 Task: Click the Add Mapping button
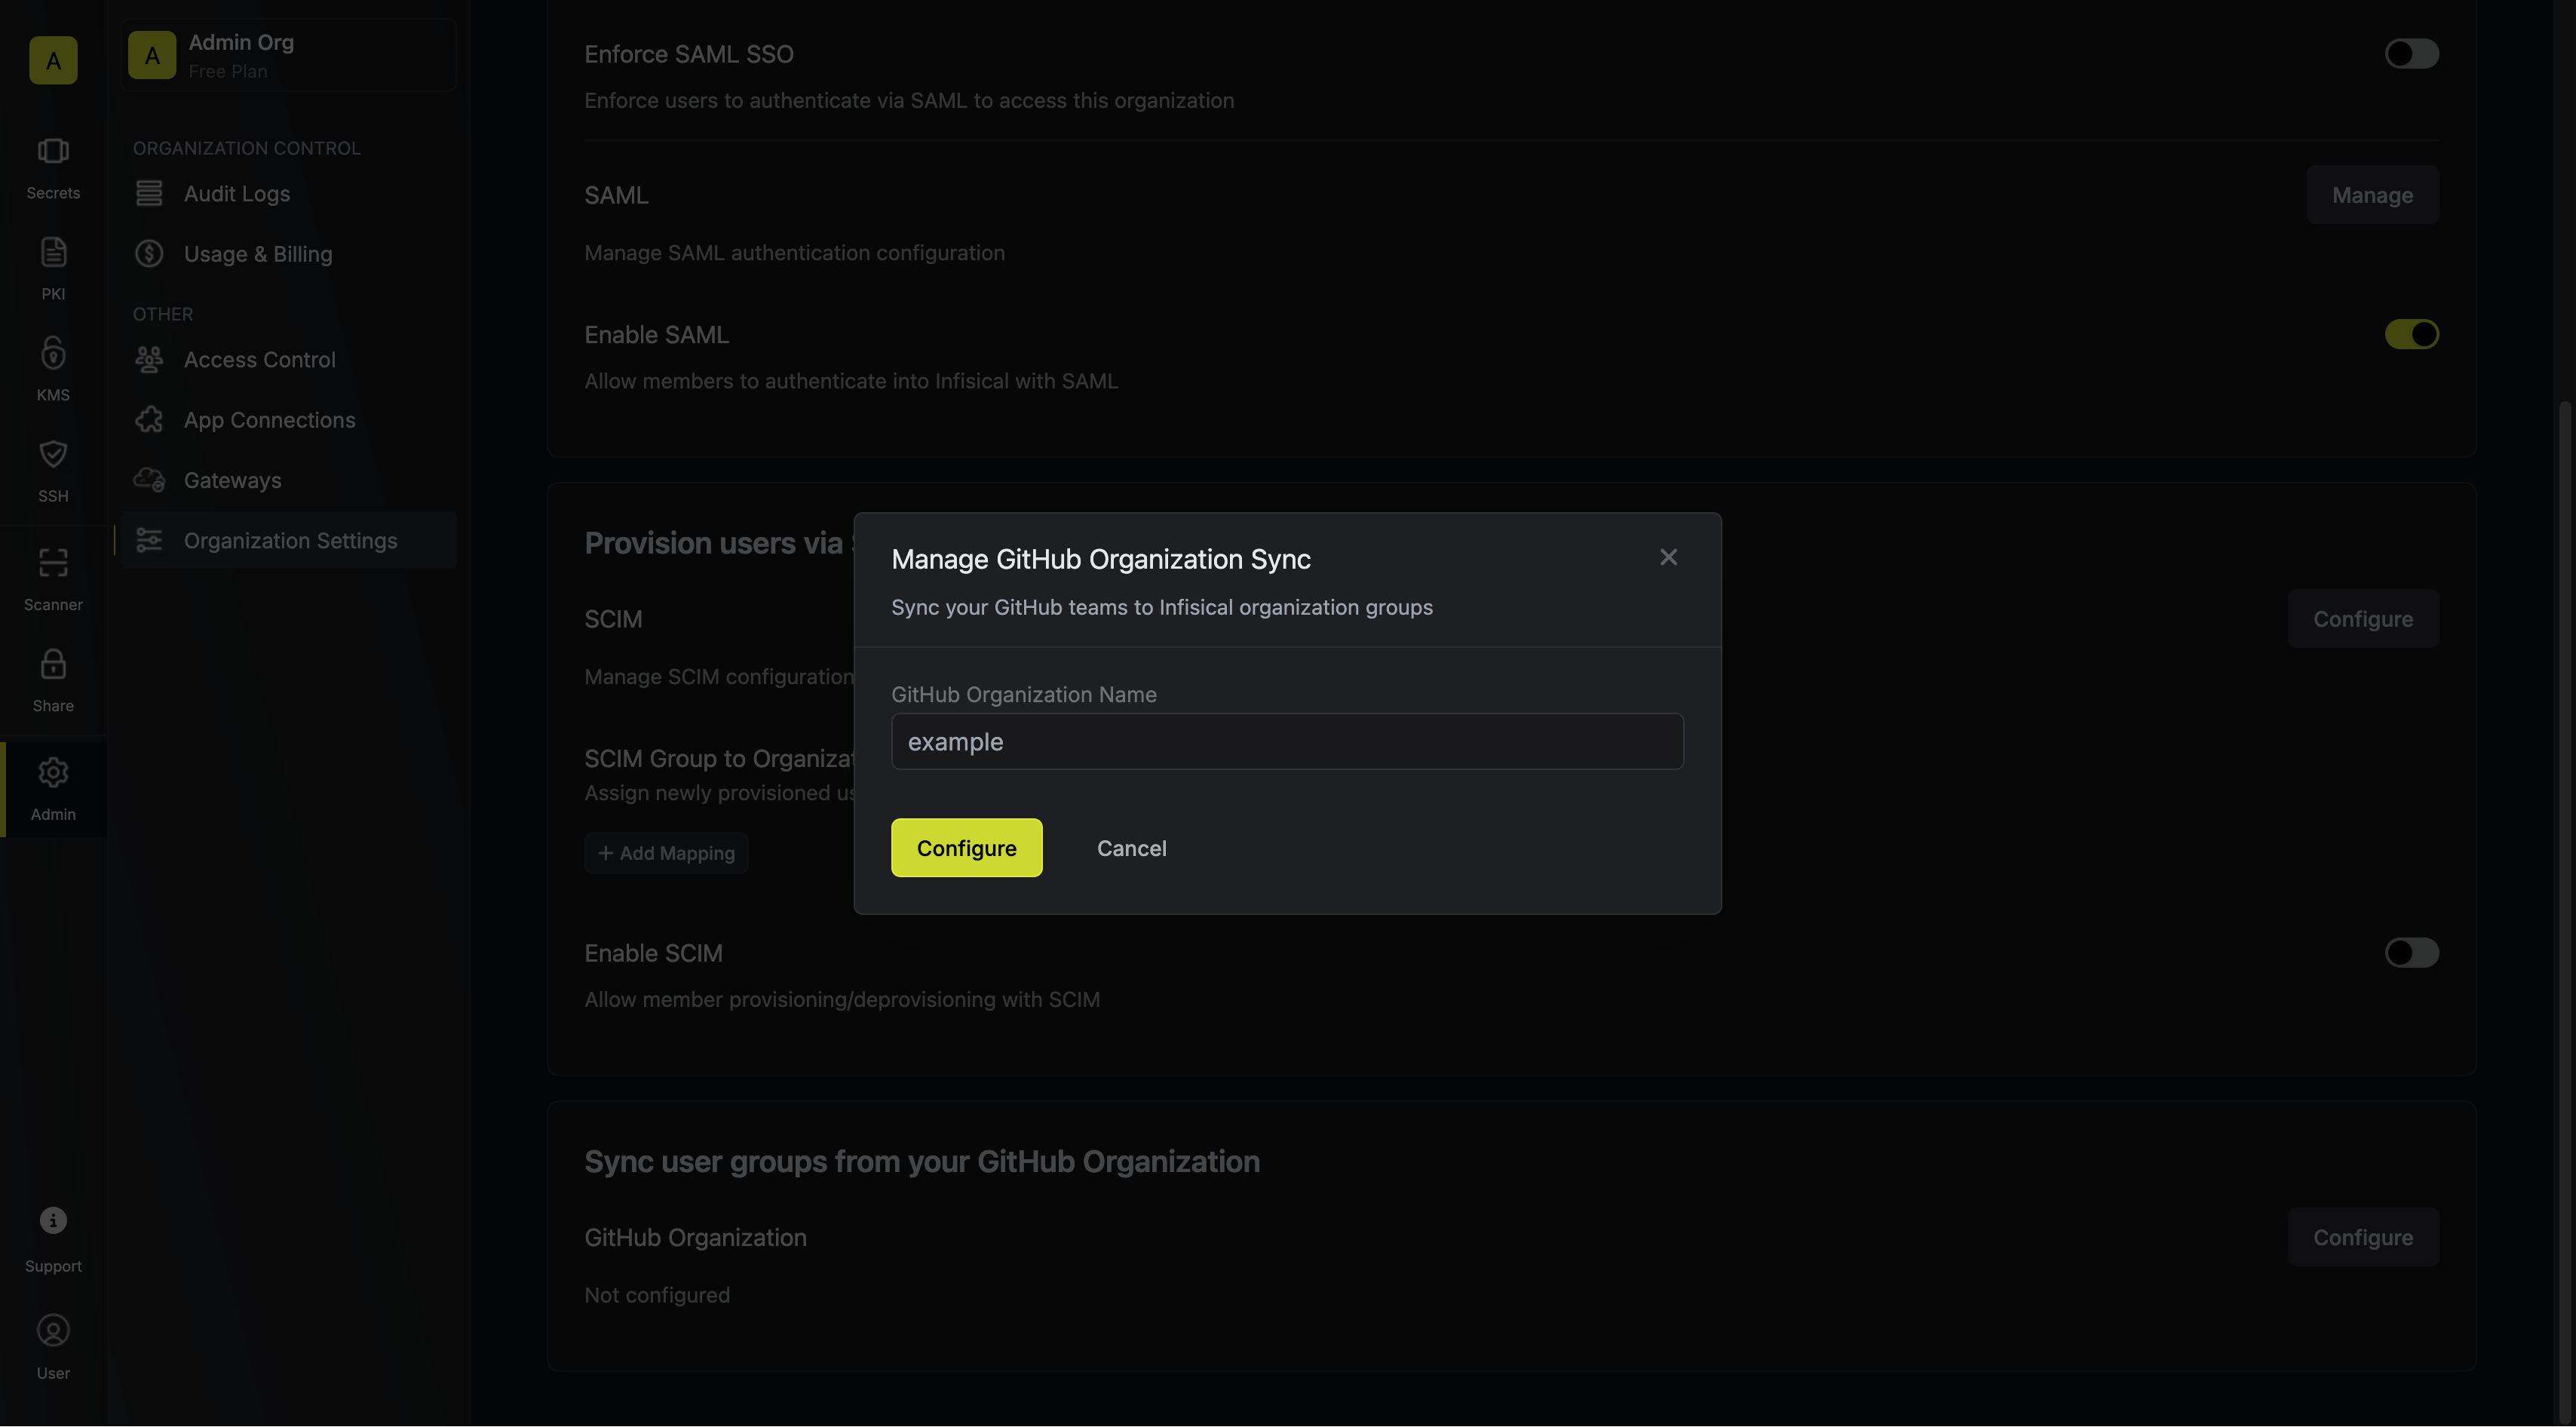tap(666, 853)
